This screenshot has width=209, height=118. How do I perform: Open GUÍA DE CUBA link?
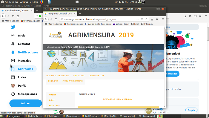click(79, 76)
